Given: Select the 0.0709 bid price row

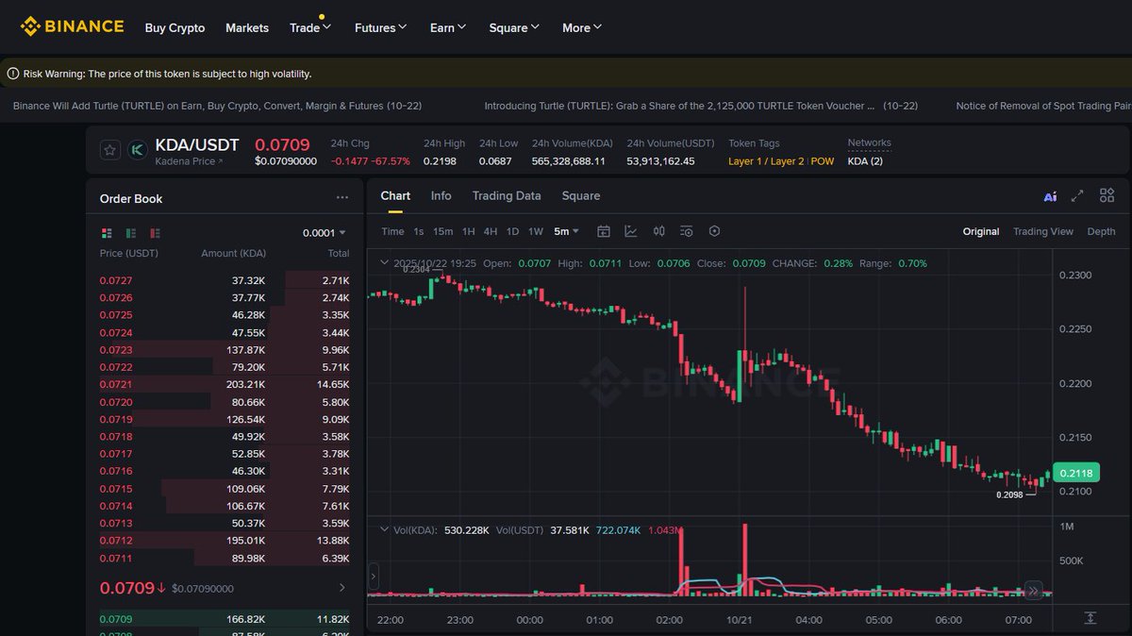Looking at the screenshot, I should click(x=225, y=619).
